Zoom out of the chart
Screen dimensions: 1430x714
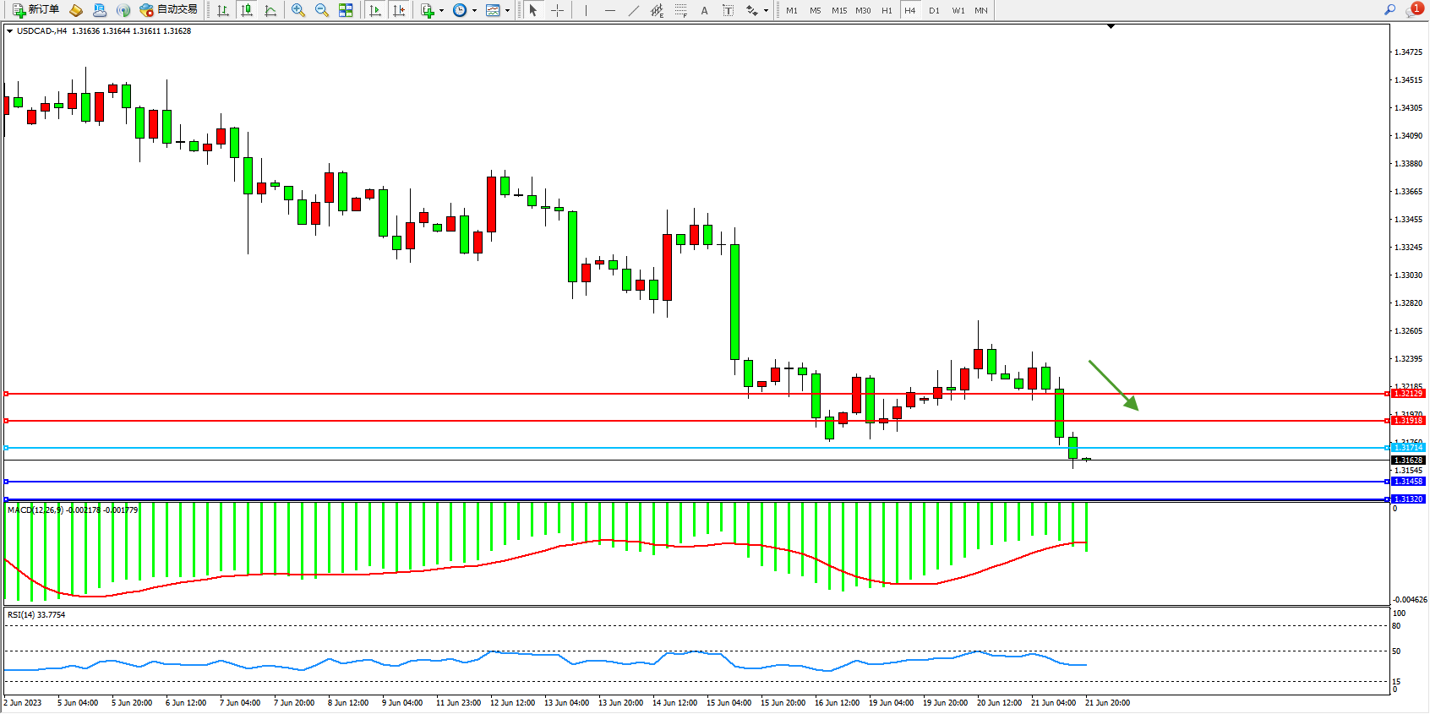click(x=322, y=10)
